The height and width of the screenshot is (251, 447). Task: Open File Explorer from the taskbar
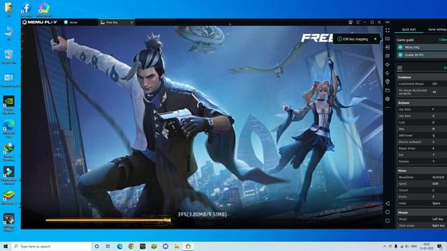coord(177,246)
